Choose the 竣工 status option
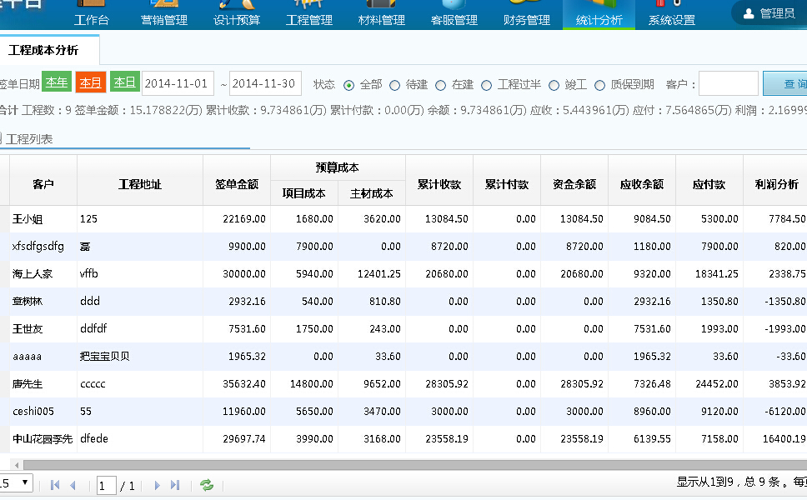Viewport: 807px width, 500px height. coord(554,85)
